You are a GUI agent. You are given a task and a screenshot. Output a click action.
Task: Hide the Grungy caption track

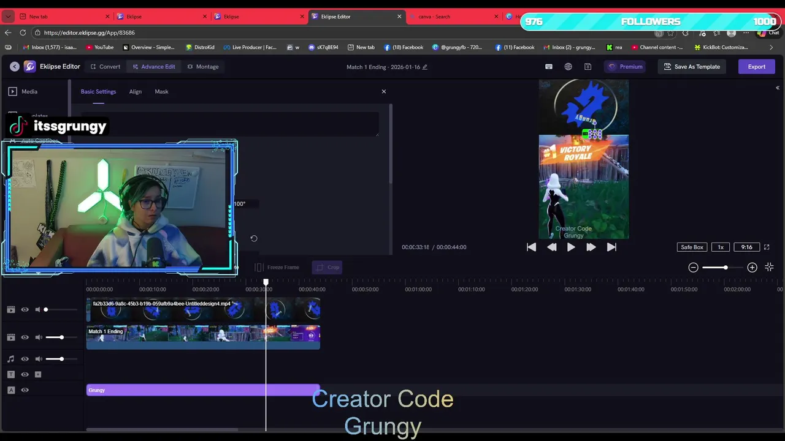point(25,390)
